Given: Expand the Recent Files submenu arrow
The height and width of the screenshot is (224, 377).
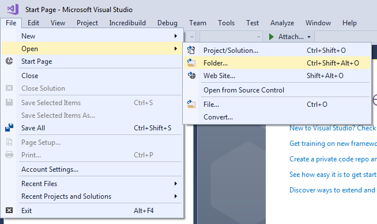Looking at the screenshot, I should [x=176, y=184].
